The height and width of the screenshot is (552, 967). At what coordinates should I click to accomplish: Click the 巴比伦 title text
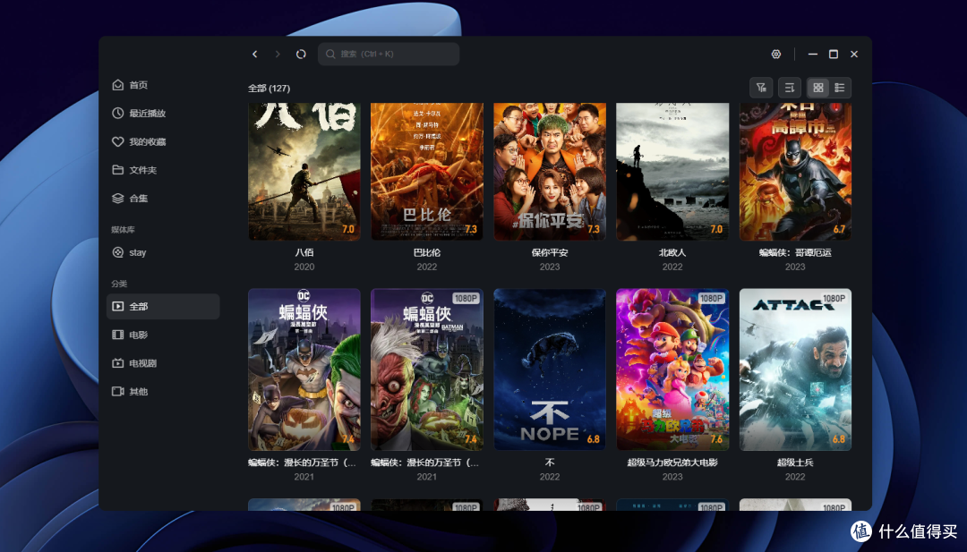(427, 252)
